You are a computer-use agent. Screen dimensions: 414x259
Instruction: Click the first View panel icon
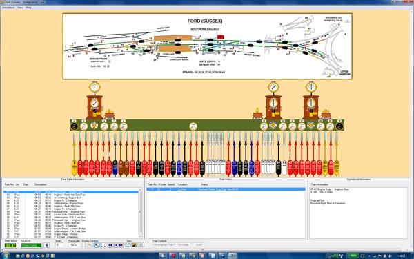tap(128, 245)
